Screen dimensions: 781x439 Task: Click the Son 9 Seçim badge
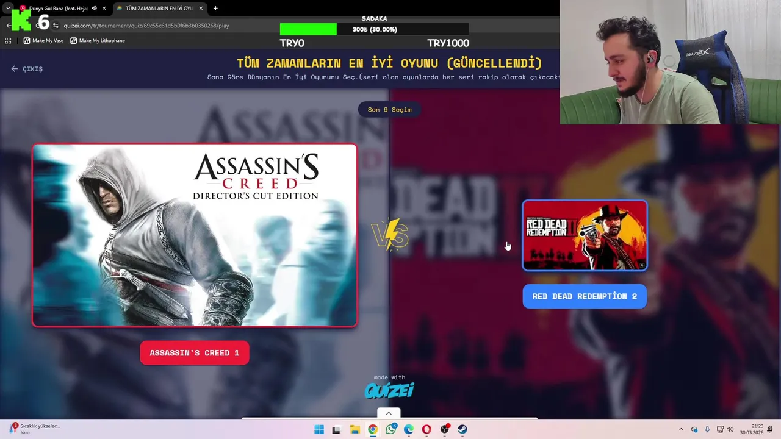point(389,110)
